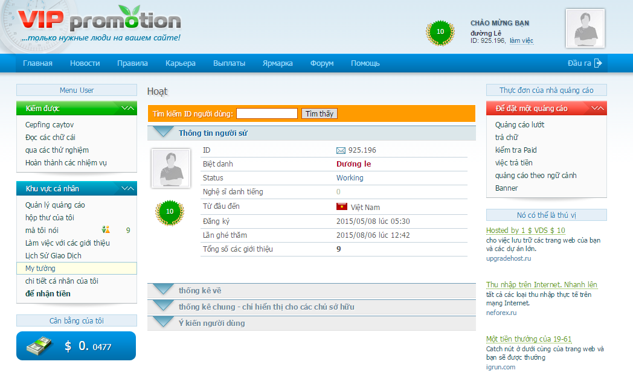Viewport: 633px width, 376px height.
Task: Click the Menu User heading
Action: 77,91
